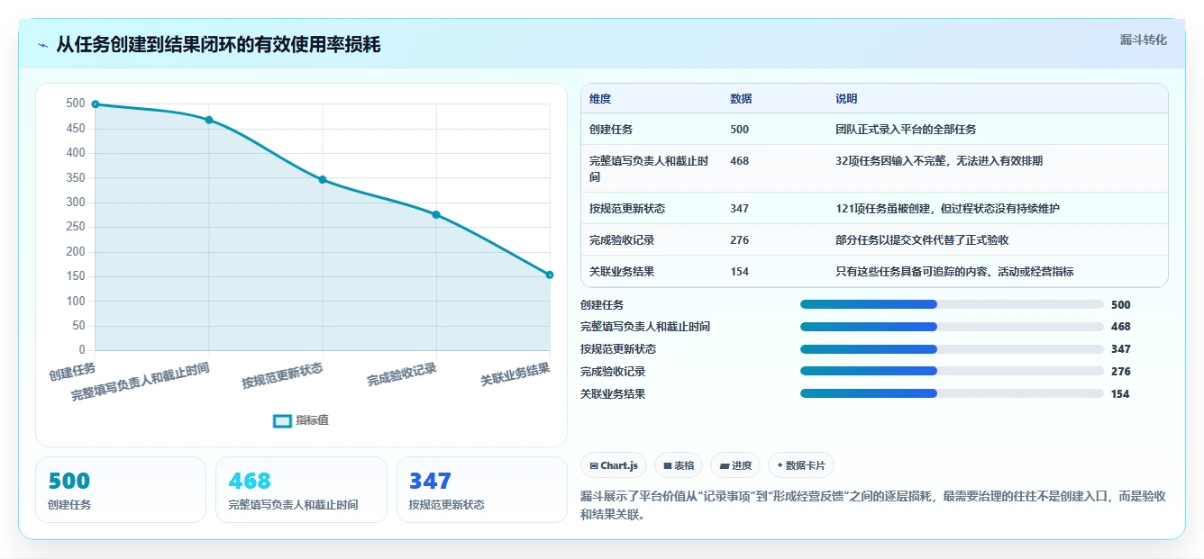
Task: Select the 进度 chip
Action: point(735,465)
